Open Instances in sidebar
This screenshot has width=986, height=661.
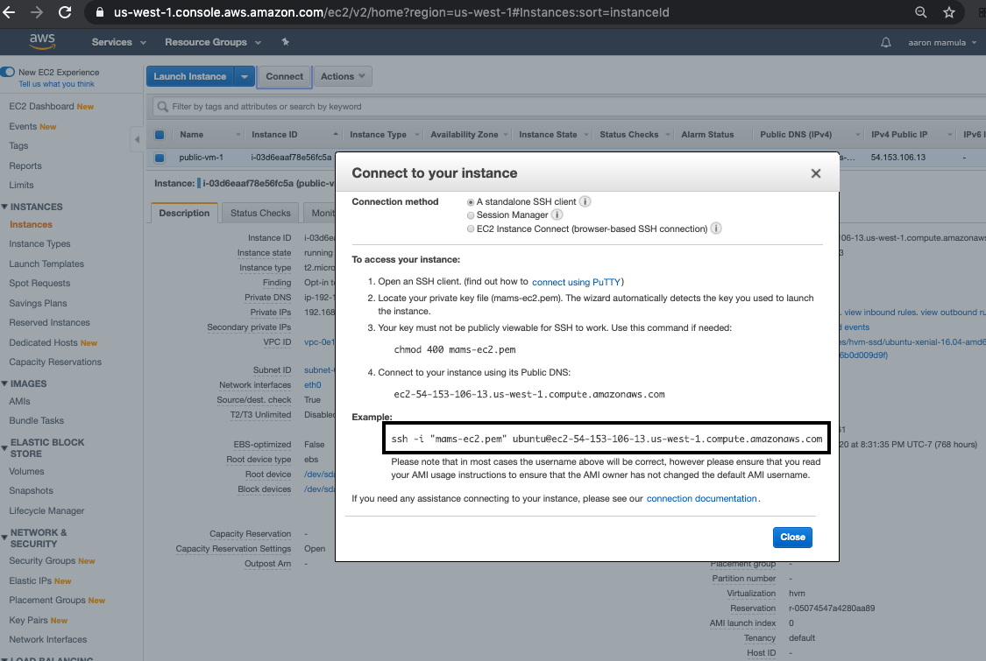click(31, 224)
